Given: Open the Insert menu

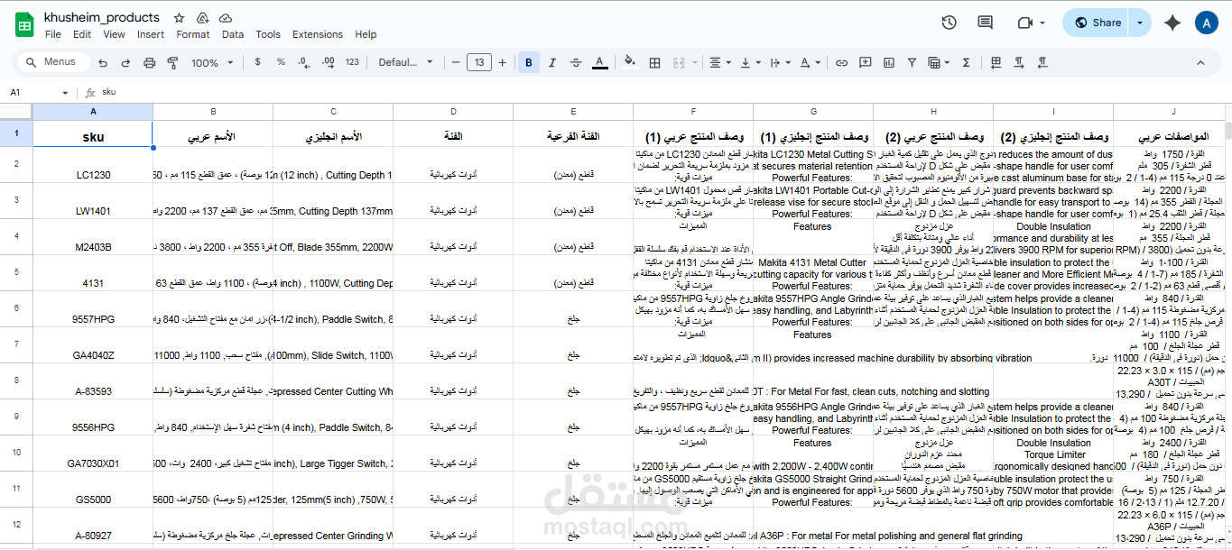Looking at the screenshot, I should 151,34.
